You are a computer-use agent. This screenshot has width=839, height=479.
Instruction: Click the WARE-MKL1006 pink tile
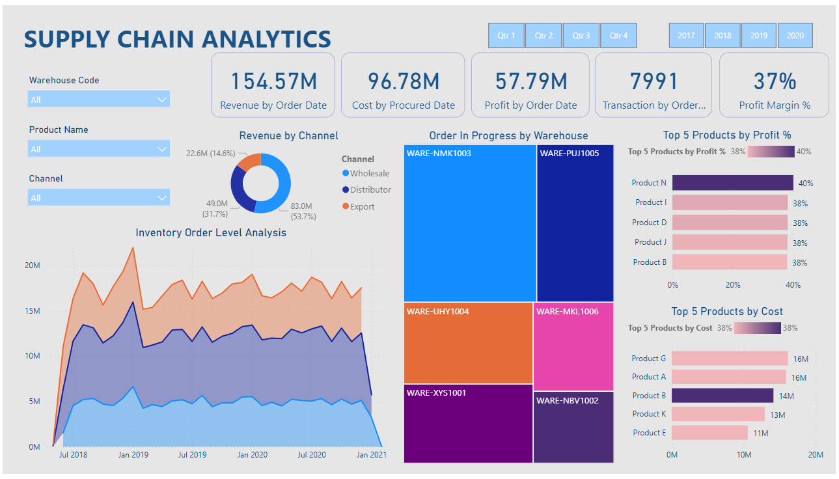pos(574,346)
